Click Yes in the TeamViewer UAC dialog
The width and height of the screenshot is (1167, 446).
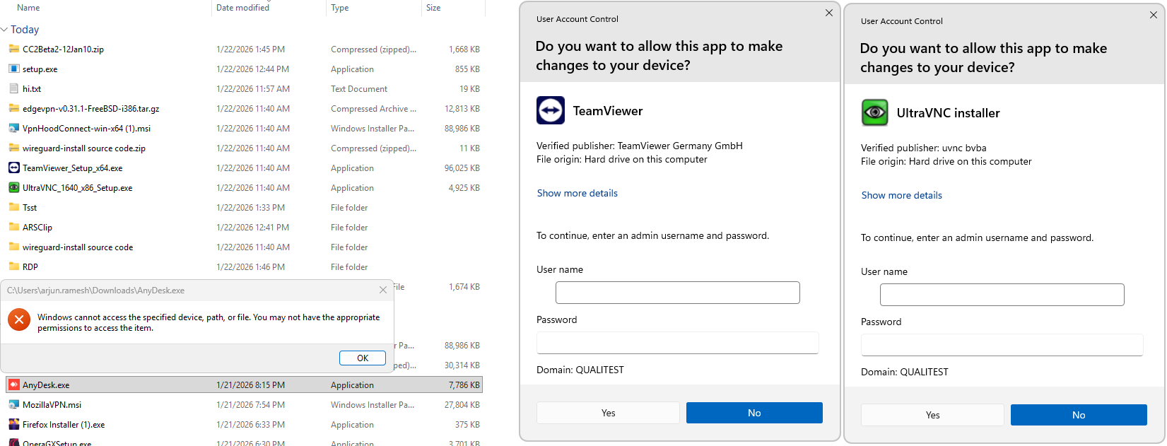pyautogui.click(x=609, y=413)
